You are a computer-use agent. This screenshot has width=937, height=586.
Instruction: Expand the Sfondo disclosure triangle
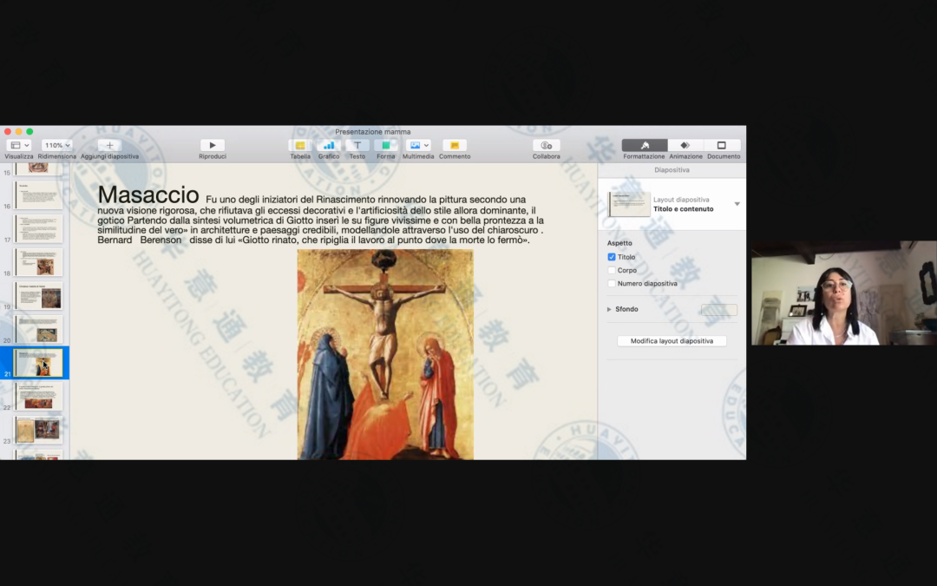[x=609, y=309]
